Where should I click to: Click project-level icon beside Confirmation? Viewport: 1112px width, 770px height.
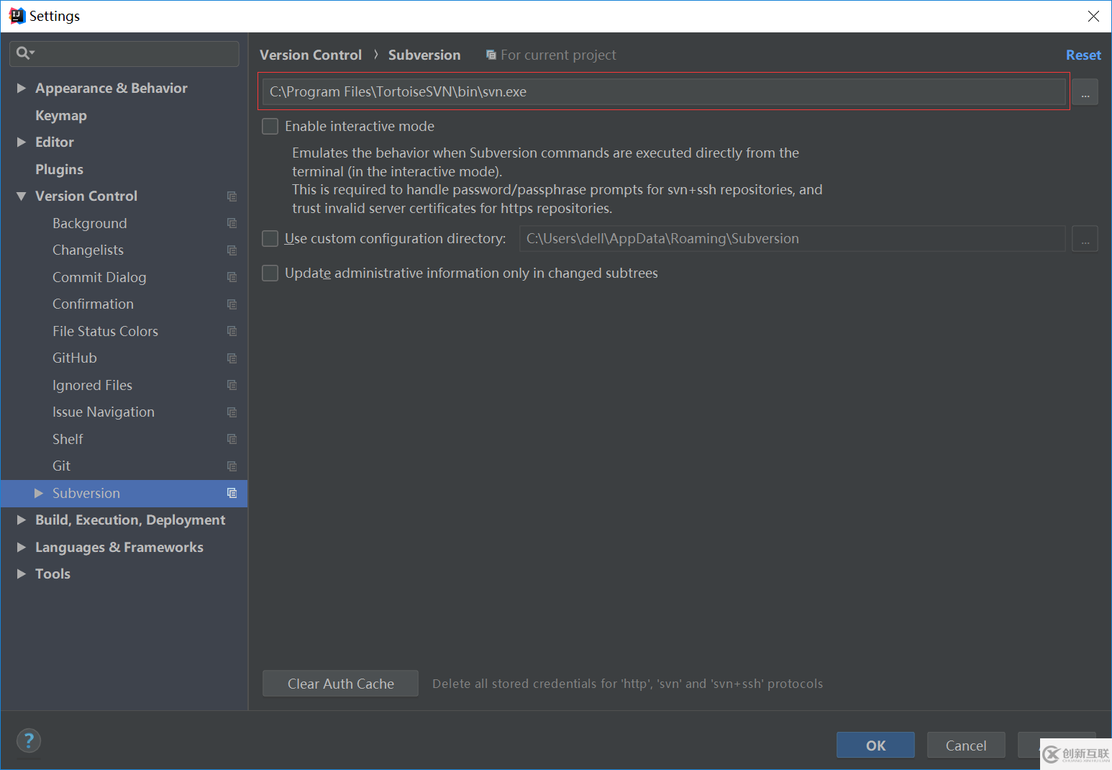point(232,304)
